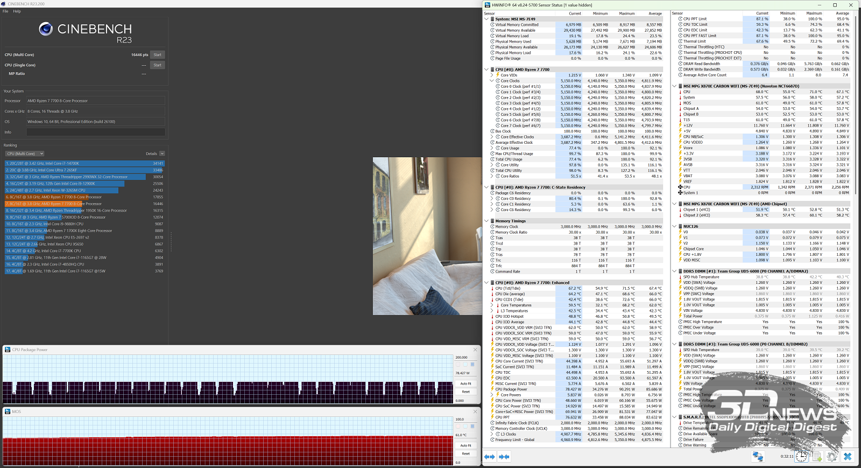This screenshot has width=861, height=468.
Task: Click the HWiNFO title bar app icon
Action: (488, 5)
